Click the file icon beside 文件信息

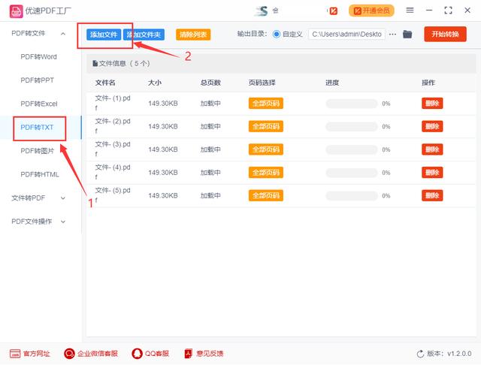click(x=95, y=63)
